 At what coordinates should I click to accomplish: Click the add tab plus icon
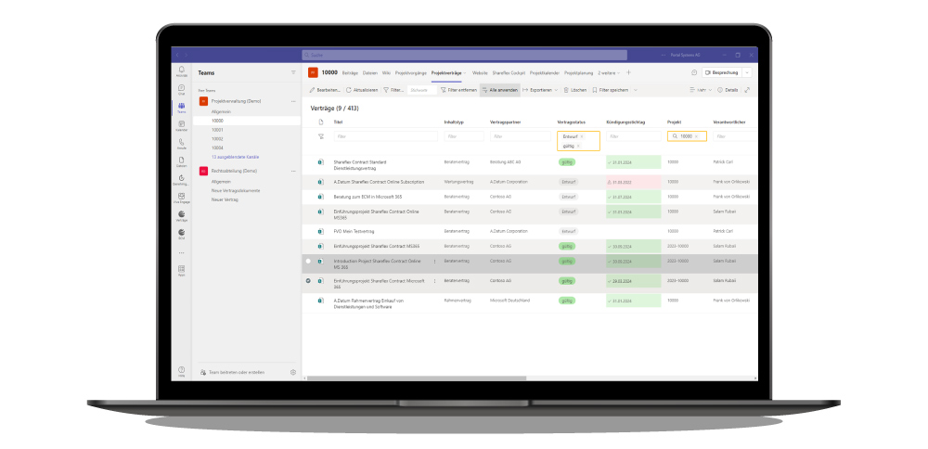628,72
